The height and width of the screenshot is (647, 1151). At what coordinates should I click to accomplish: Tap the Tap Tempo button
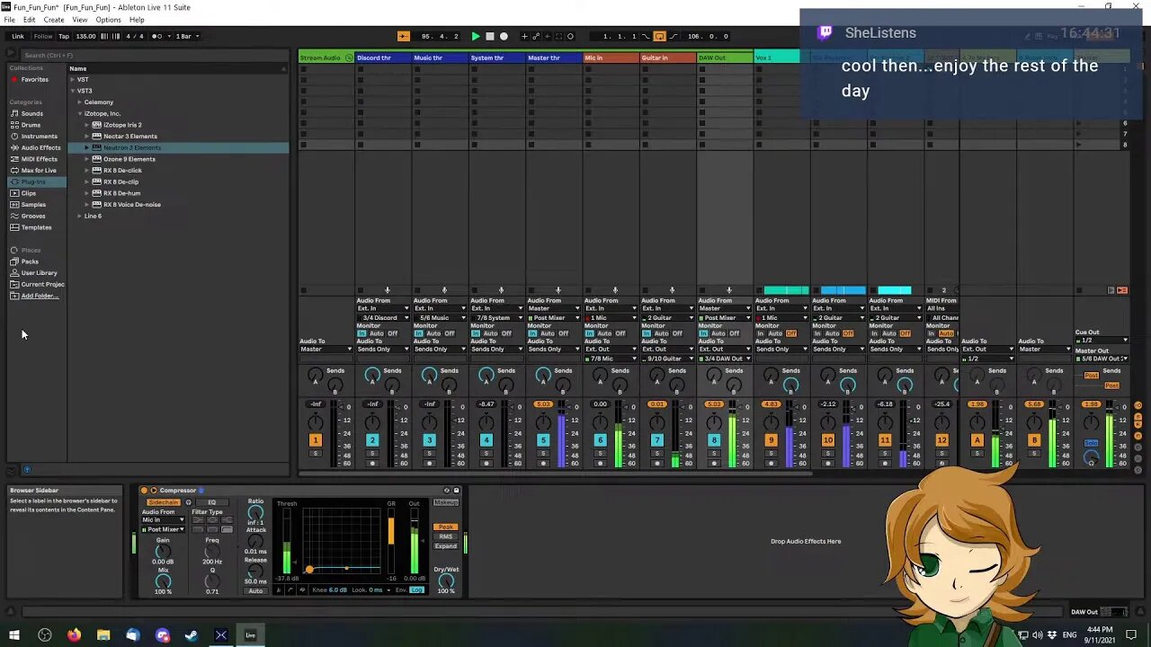tap(64, 36)
